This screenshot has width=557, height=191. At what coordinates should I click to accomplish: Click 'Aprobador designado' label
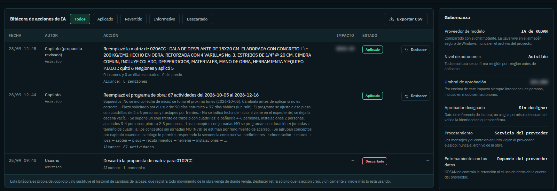(465, 108)
